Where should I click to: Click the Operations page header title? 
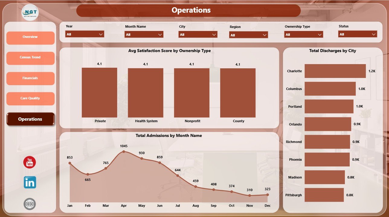pyautogui.click(x=191, y=10)
